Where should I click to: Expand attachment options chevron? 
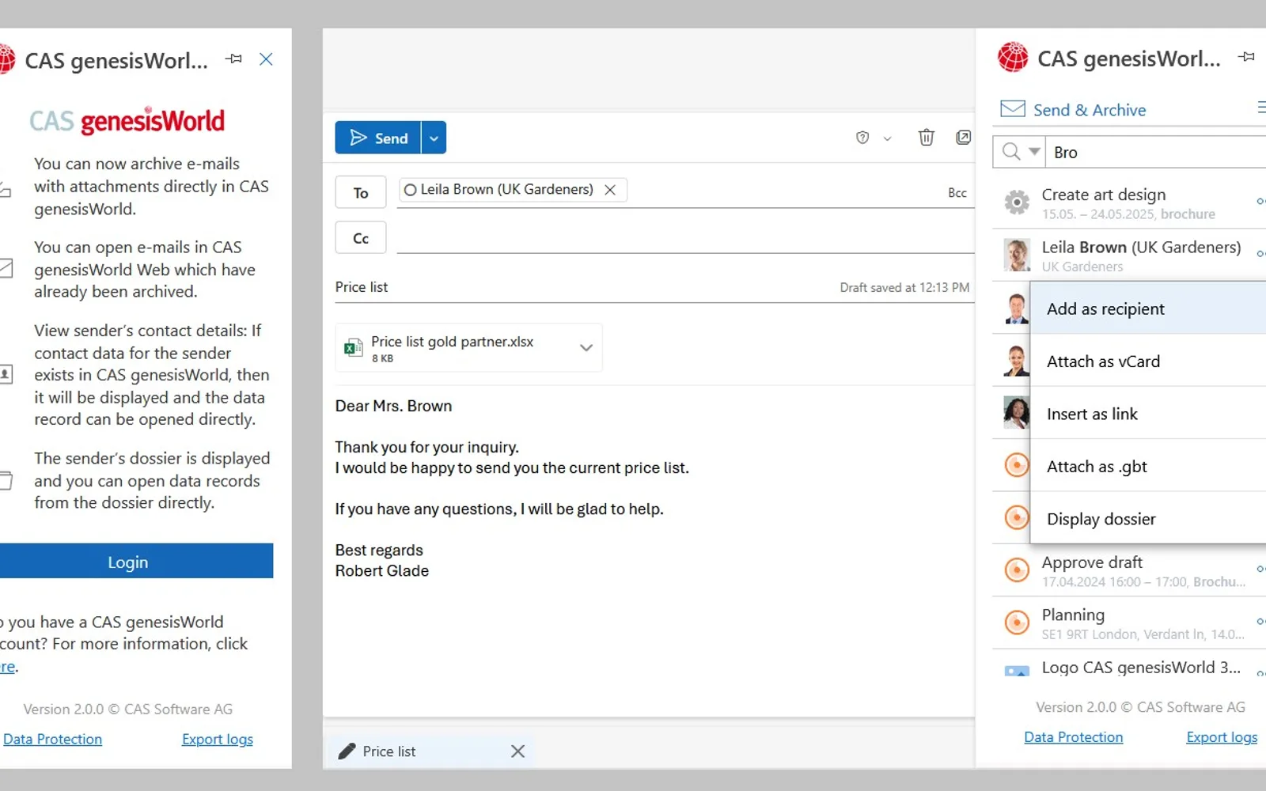[x=586, y=348]
